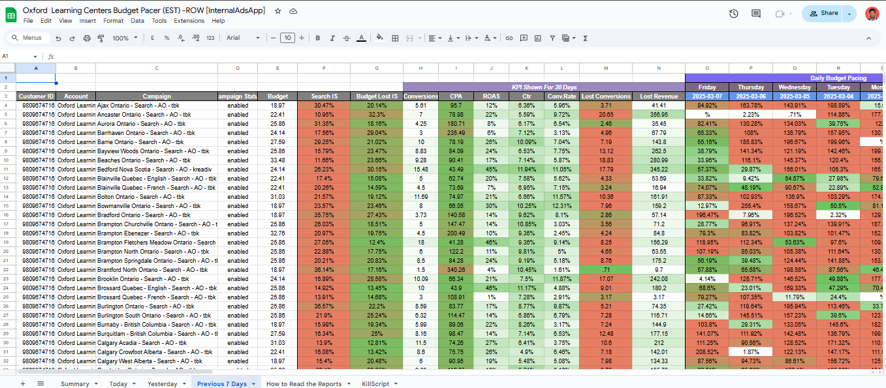Viewport: 886px width, 388px height.
Task: Check the cloud save status icon
Action: point(293,11)
